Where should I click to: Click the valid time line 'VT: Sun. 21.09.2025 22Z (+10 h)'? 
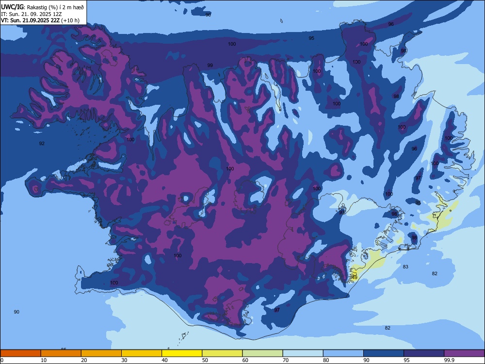[x=40, y=20]
